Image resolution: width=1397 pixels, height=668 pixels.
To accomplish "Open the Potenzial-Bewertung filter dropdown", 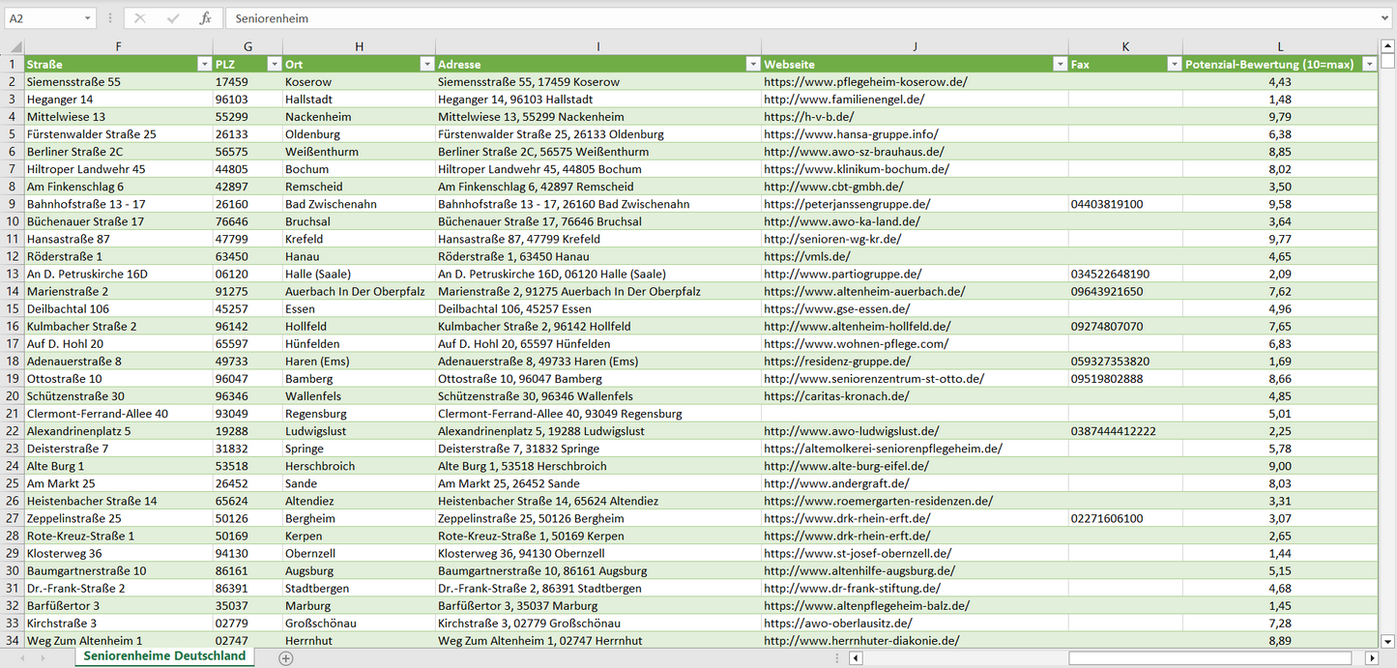I will click(1368, 64).
